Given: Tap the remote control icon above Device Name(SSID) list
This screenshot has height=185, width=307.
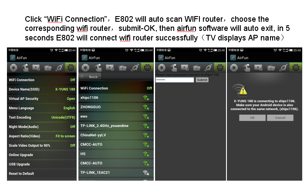Looking at the screenshot, I should pos(13,68).
